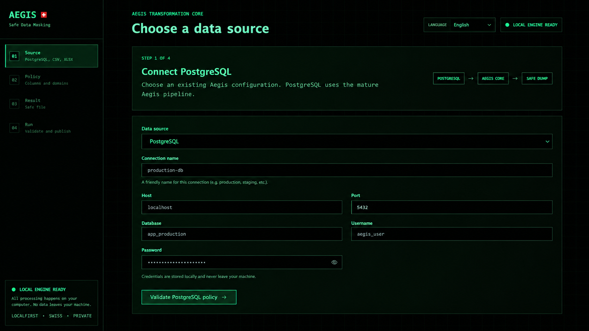This screenshot has height=331, width=589.
Task: Click arrow icon on Validate button
Action: [x=224, y=297]
